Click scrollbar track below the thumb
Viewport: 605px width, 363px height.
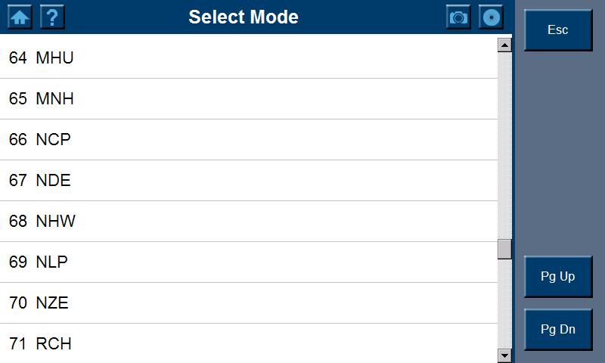504,302
